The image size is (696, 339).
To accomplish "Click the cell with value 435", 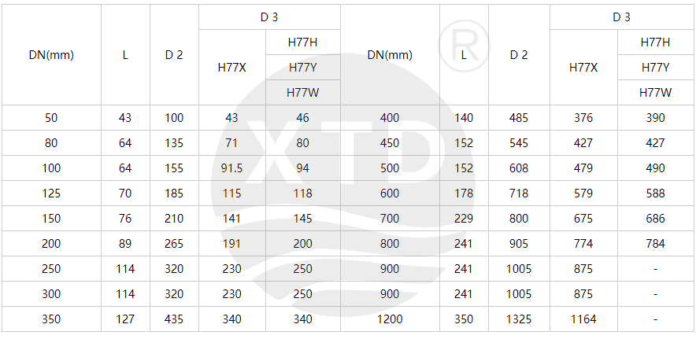I will tap(174, 319).
